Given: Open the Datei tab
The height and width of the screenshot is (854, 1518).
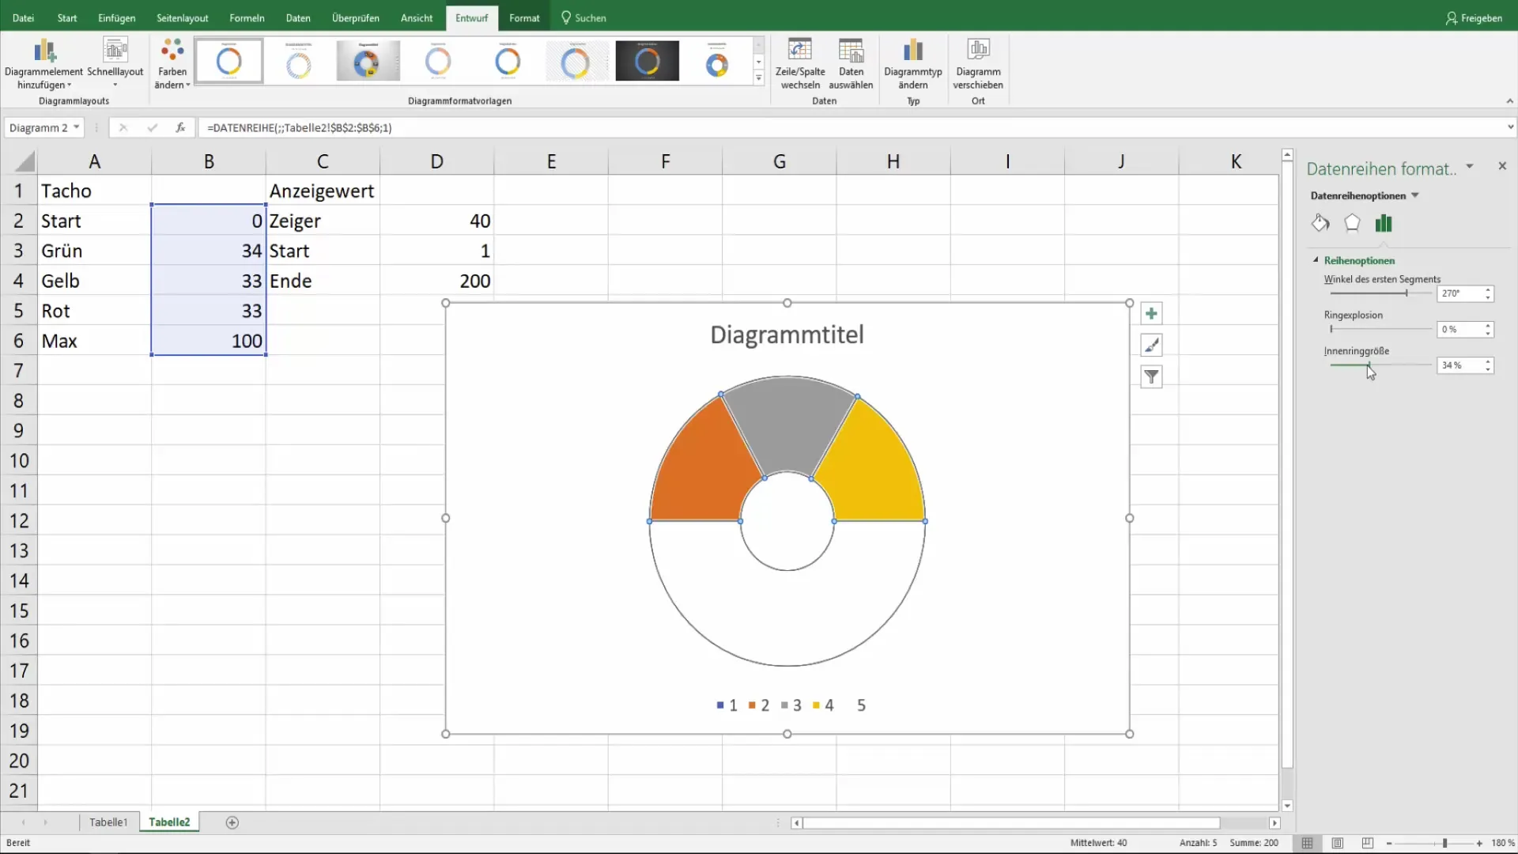Looking at the screenshot, I should pos(23,17).
